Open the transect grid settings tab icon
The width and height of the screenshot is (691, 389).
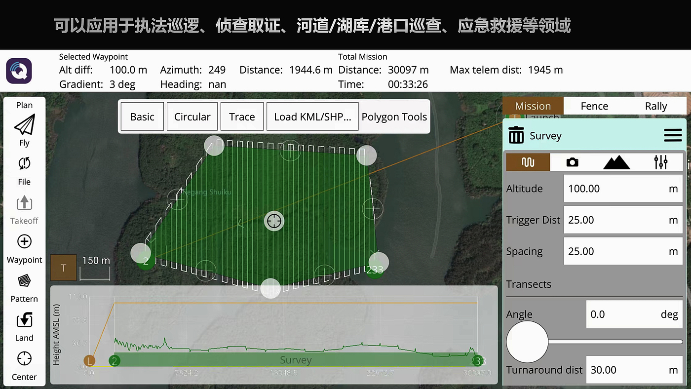pos(528,162)
